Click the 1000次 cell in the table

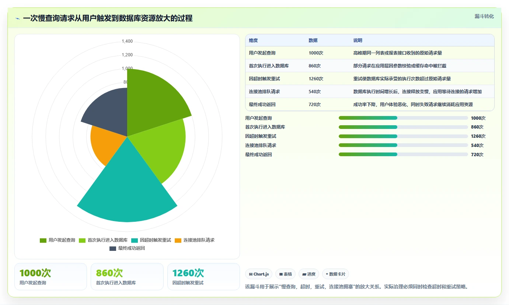[328, 53]
